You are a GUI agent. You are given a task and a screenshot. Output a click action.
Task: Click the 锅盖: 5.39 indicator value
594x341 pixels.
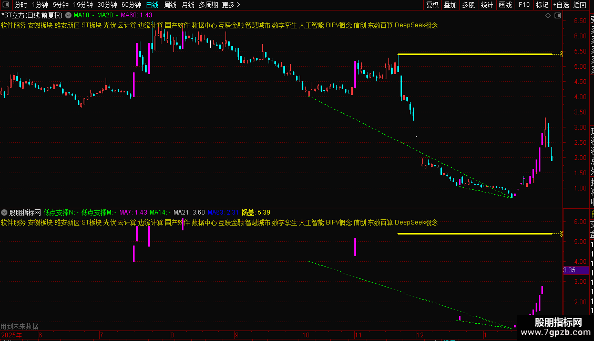coord(255,212)
